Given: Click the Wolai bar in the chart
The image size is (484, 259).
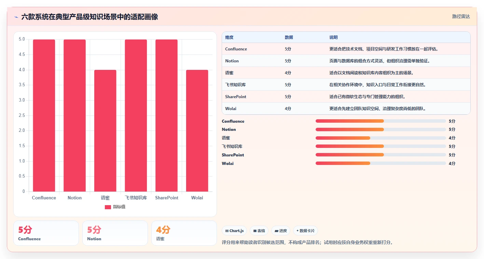Looking at the screenshot, I should pyautogui.click(x=197, y=131).
